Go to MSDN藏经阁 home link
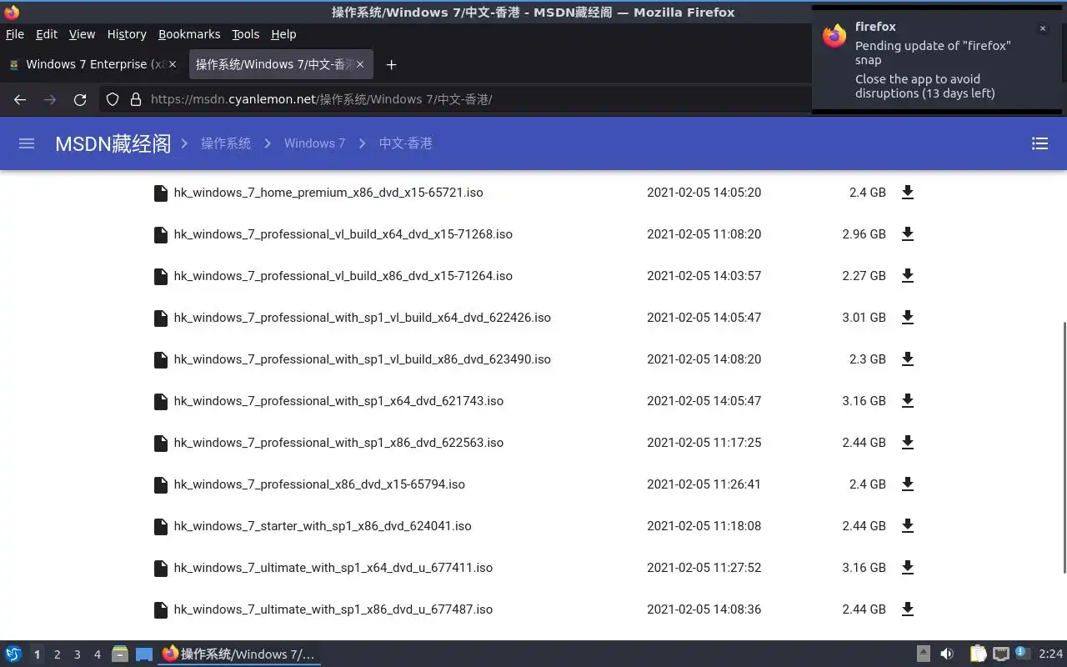Image resolution: width=1067 pixels, height=667 pixels. (113, 143)
